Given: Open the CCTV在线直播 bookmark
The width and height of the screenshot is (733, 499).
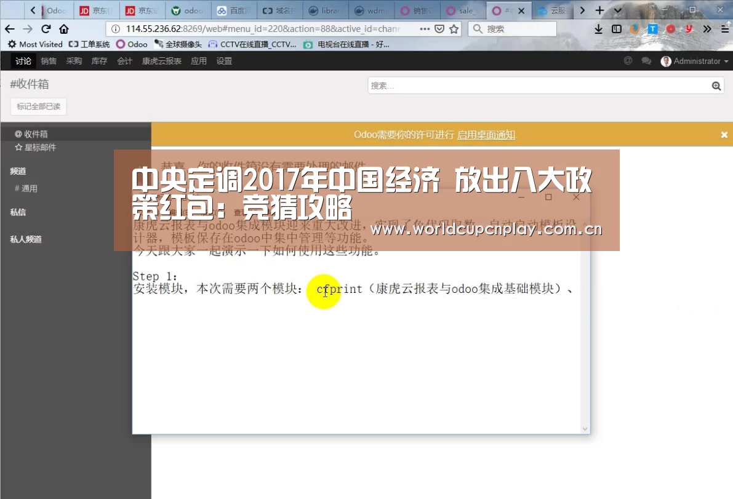Looking at the screenshot, I should (x=252, y=44).
